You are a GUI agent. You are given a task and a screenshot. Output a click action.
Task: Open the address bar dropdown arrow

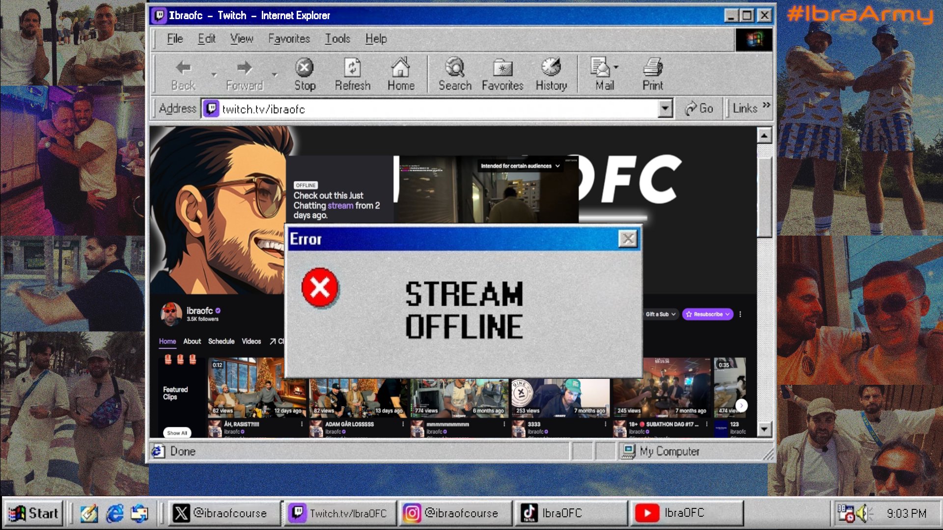(665, 108)
